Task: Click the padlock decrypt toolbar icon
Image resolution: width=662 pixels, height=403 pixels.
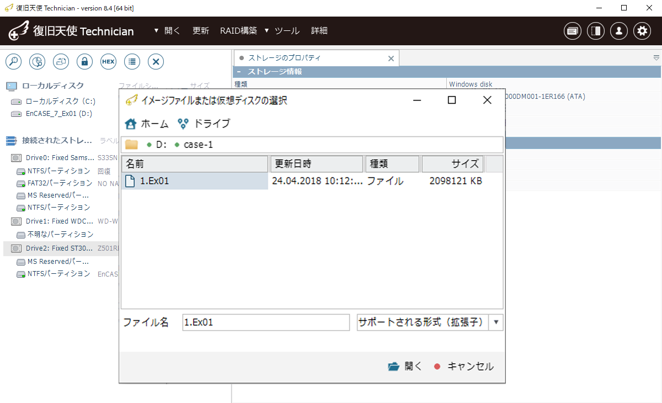Action: tap(84, 62)
